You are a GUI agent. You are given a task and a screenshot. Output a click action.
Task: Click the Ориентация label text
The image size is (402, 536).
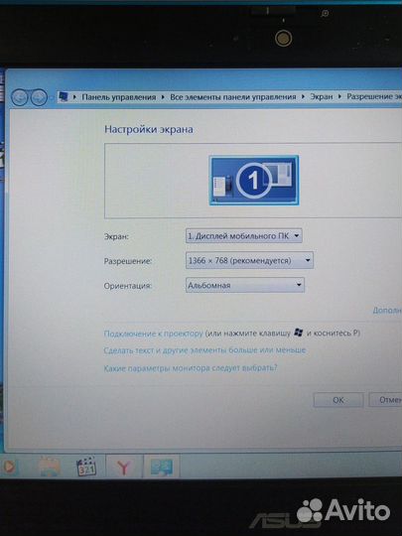[x=127, y=286]
